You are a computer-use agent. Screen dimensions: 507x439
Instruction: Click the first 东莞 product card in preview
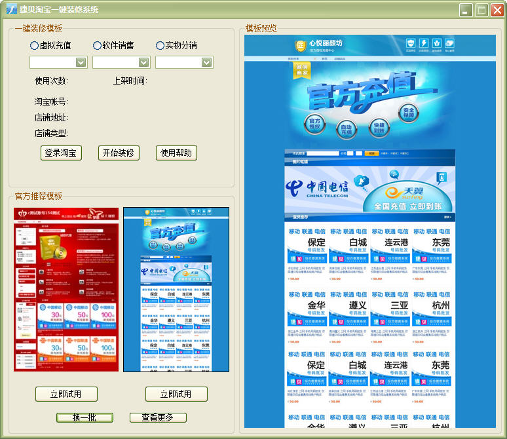432,254
